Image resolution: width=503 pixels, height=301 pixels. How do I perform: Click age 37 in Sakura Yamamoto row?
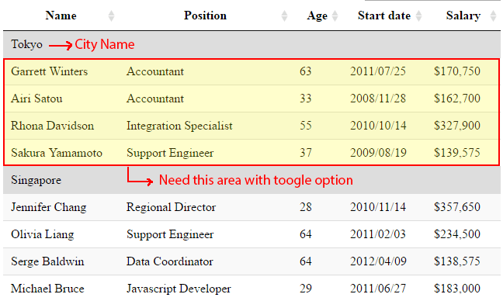[306, 153]
